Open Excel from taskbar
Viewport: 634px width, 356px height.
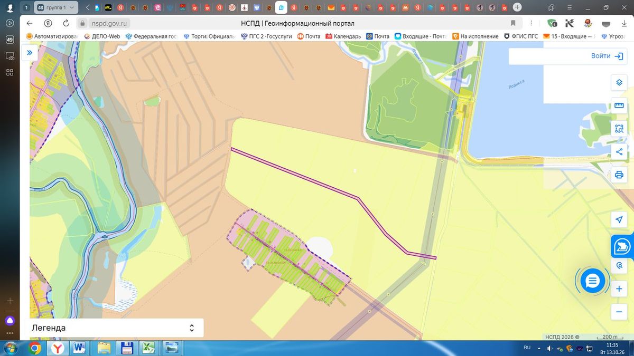[149, 348]
